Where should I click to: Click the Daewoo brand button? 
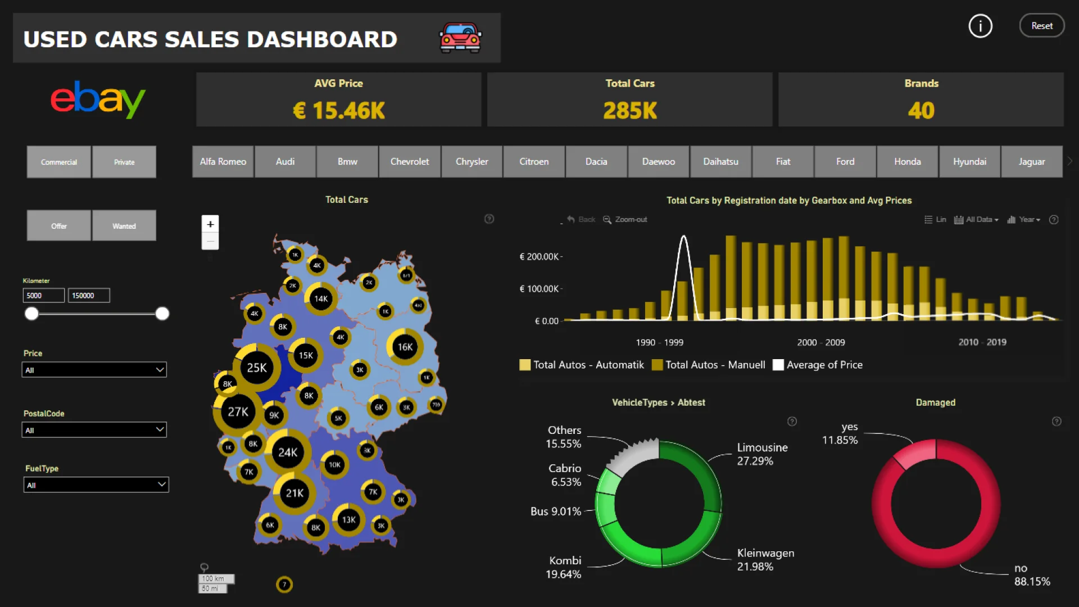tap(659, 161)
